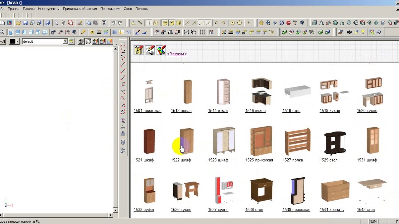
Task: Toggle the grid display button
Action: 115,32
